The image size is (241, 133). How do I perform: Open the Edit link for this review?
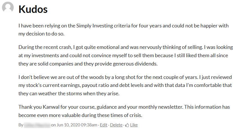tap(104, 125)
